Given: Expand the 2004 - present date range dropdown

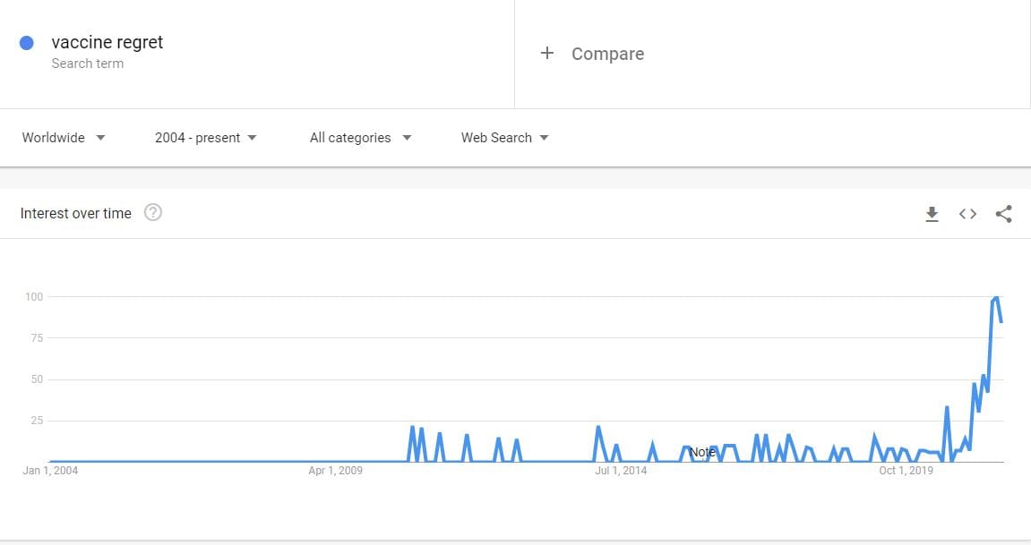Looking at the screenshot, I should pyautogui.click(x=206, y=138).
